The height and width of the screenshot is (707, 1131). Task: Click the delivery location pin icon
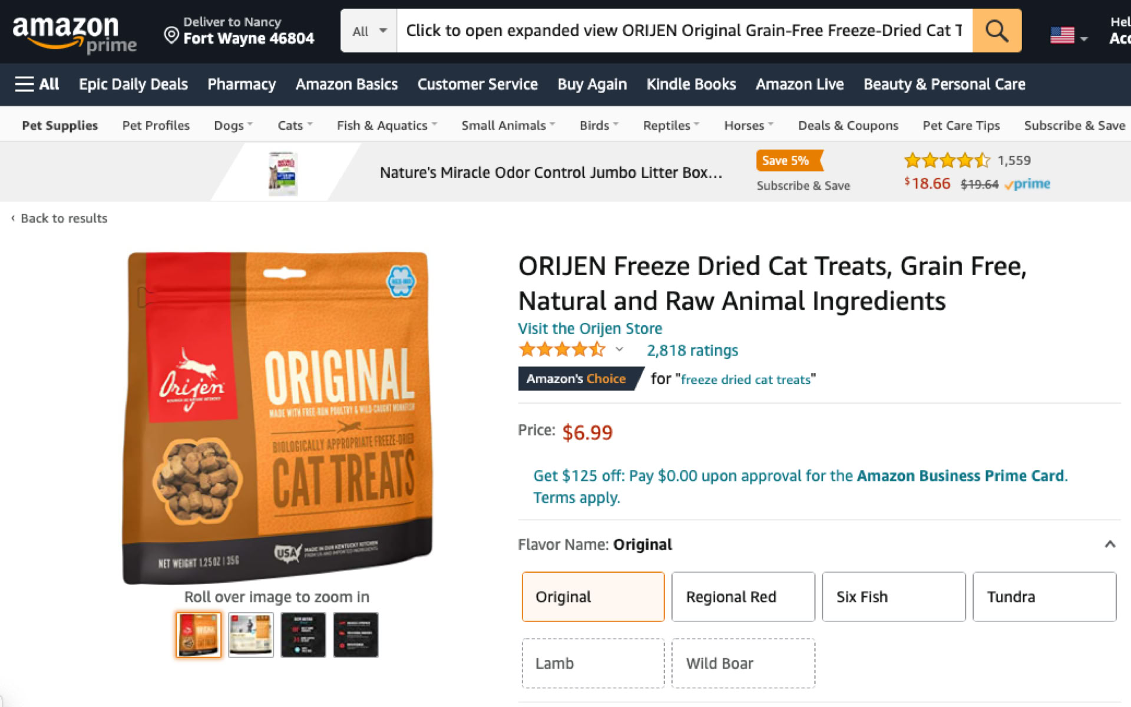pyautogui.click(x=171, y=35)
